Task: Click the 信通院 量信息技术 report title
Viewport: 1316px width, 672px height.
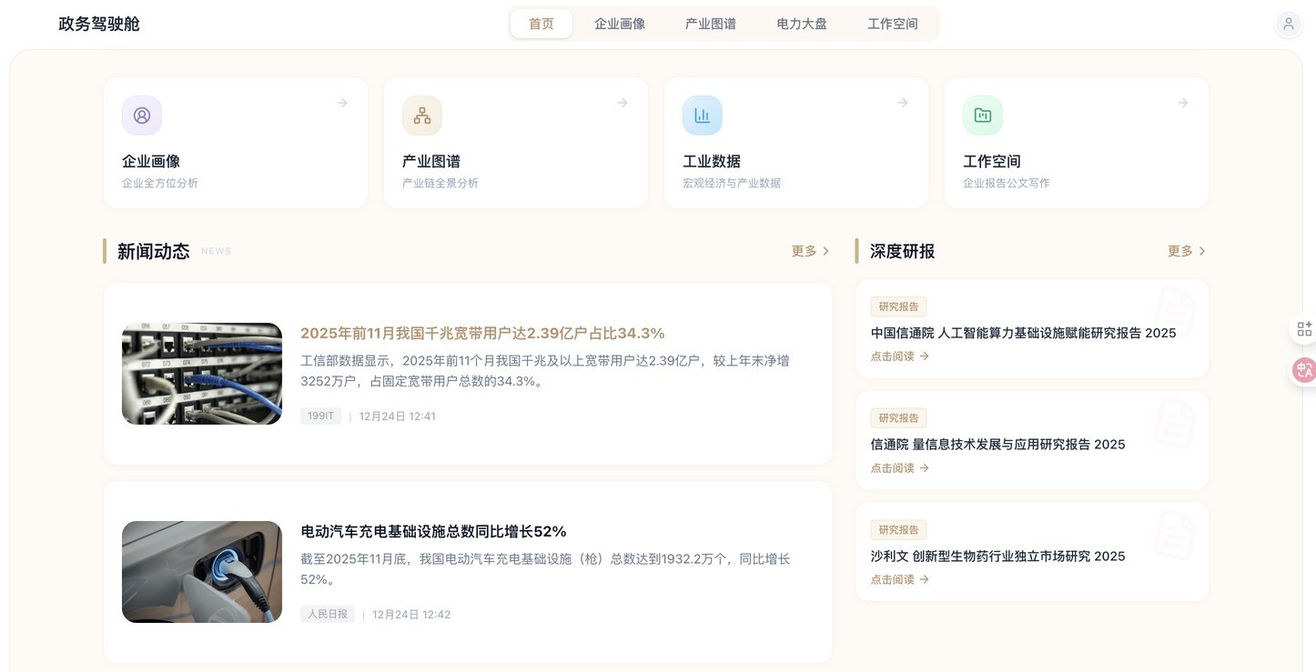Action: coord(998,445)
